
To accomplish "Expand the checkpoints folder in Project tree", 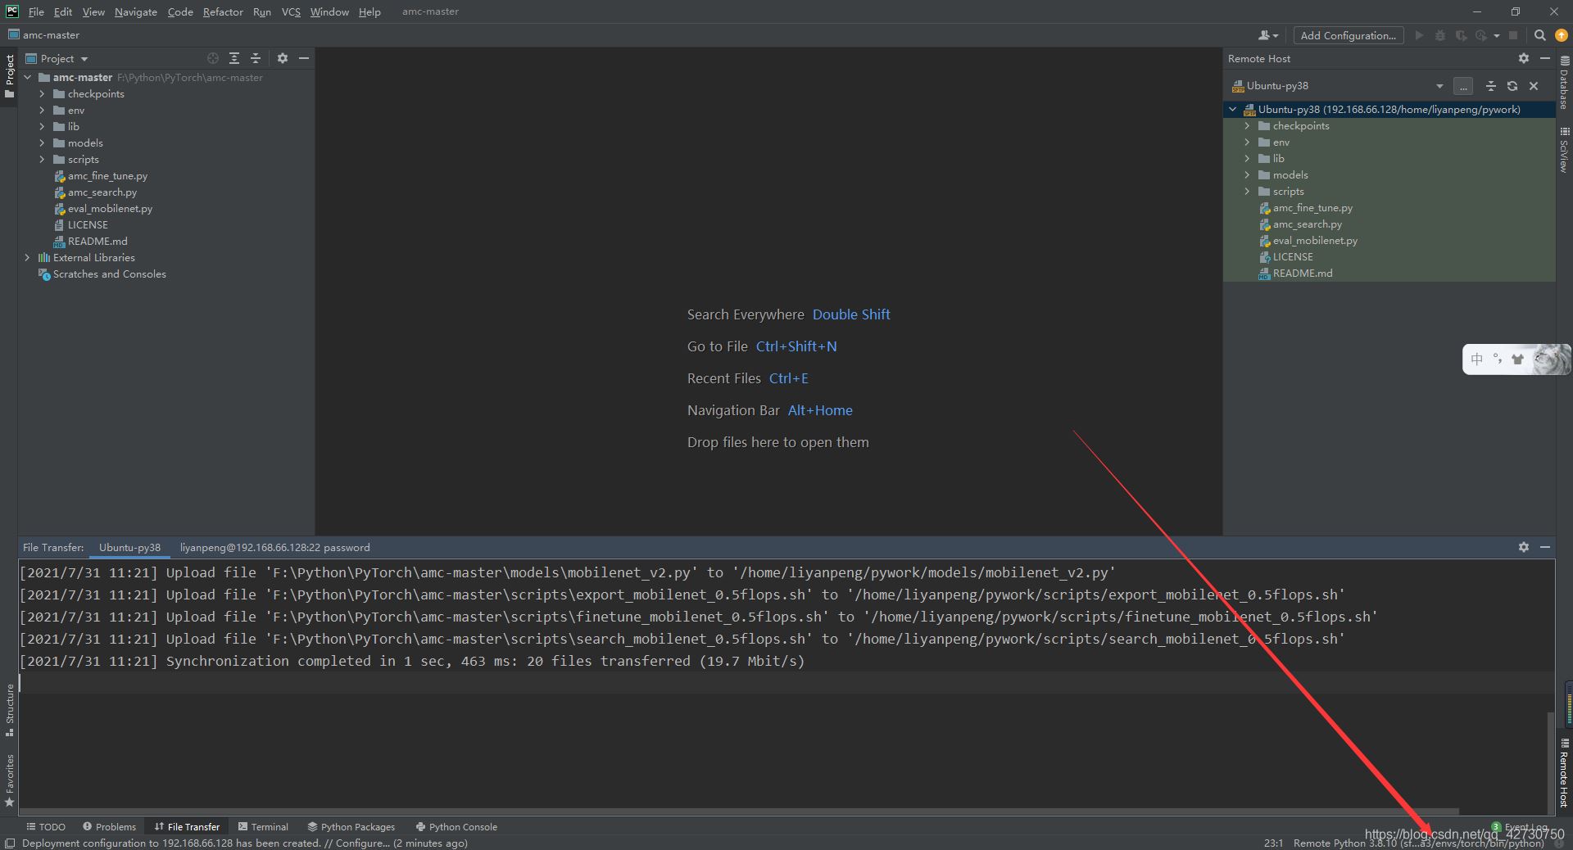I will point(42,94).
